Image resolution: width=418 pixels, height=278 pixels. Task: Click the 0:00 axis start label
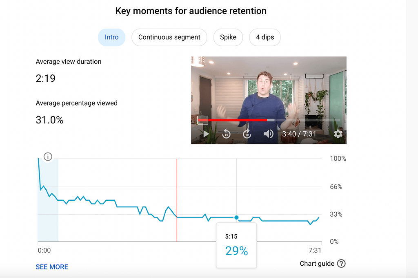pyautogui.click(x=44, y=250)
